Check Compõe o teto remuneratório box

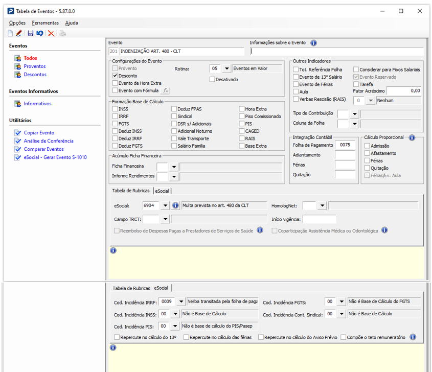coord(343,337)
